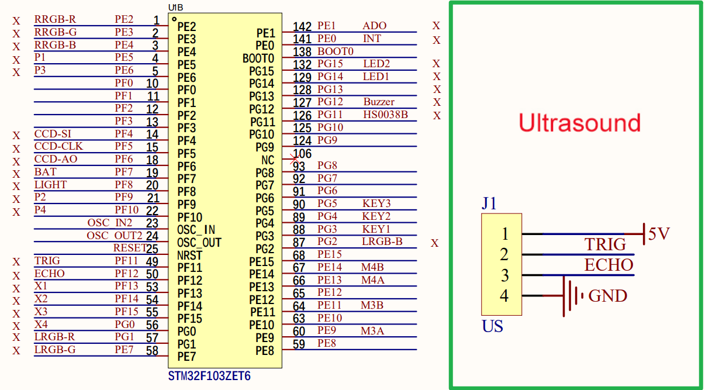Select the KEY3 net label

point(376,203)
